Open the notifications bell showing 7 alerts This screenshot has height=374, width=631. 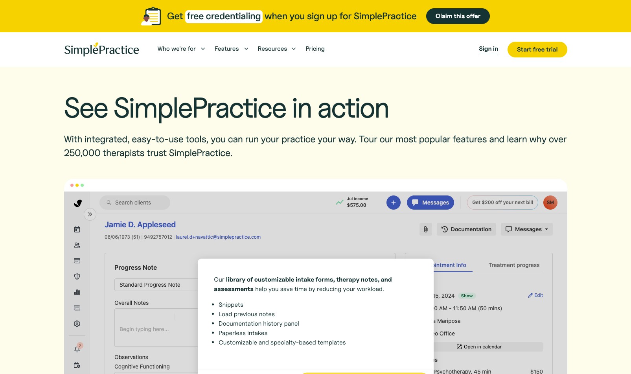[77, 349]
